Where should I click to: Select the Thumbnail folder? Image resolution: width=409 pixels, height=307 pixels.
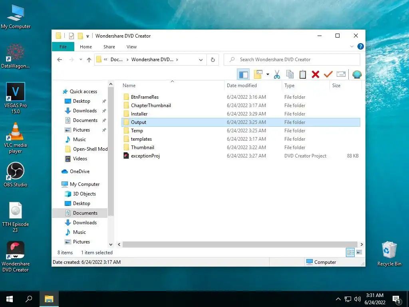click(x=143, y=147)
